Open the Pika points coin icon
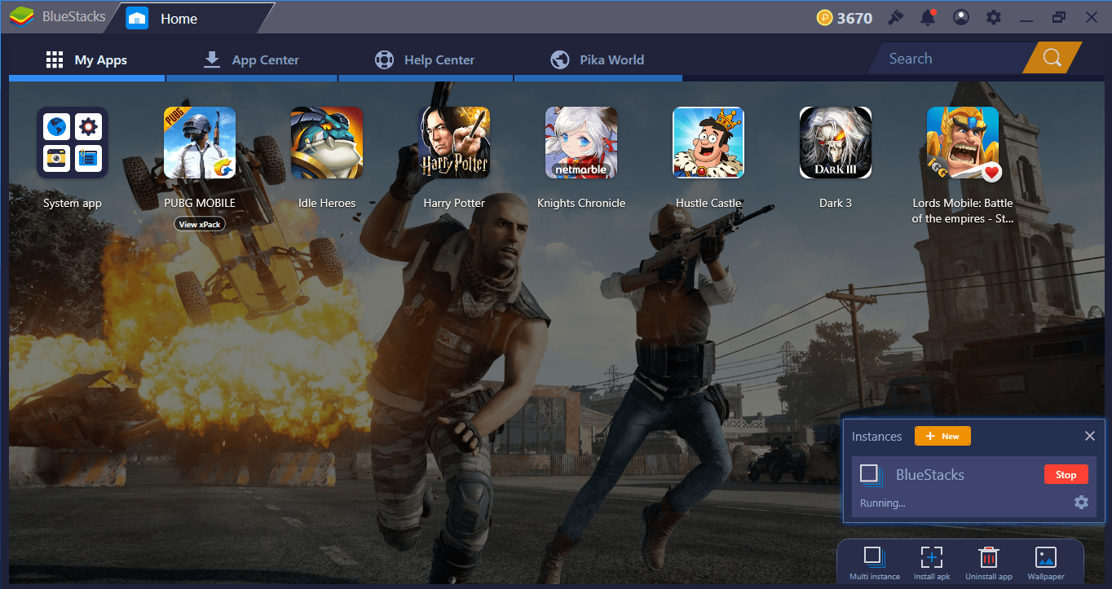The image size is (1112, 589). (x=825, y=18)
